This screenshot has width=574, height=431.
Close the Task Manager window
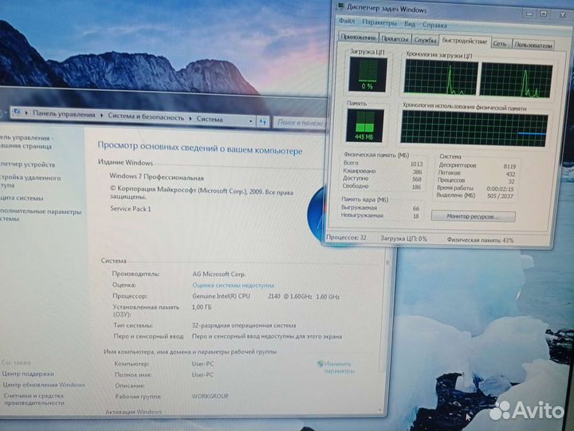(562, 14)
